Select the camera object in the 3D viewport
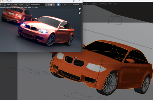The image size is (153, 100). tap(115, 19)
